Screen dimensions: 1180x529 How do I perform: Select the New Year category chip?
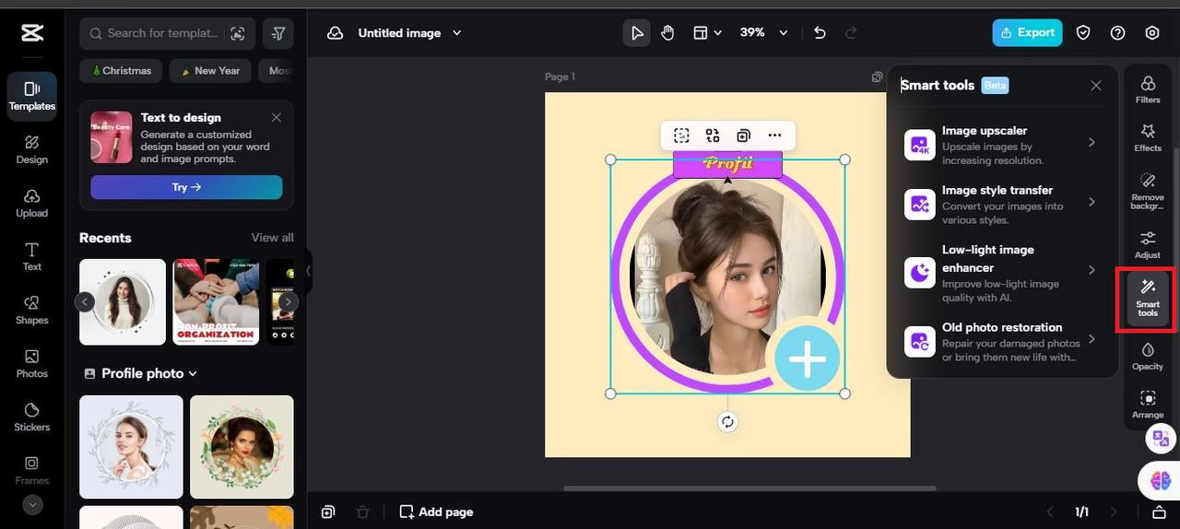coord(210,71)
